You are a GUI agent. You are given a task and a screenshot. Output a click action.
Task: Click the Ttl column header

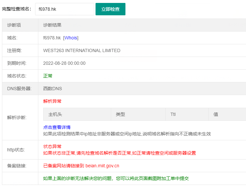(187, 114)
